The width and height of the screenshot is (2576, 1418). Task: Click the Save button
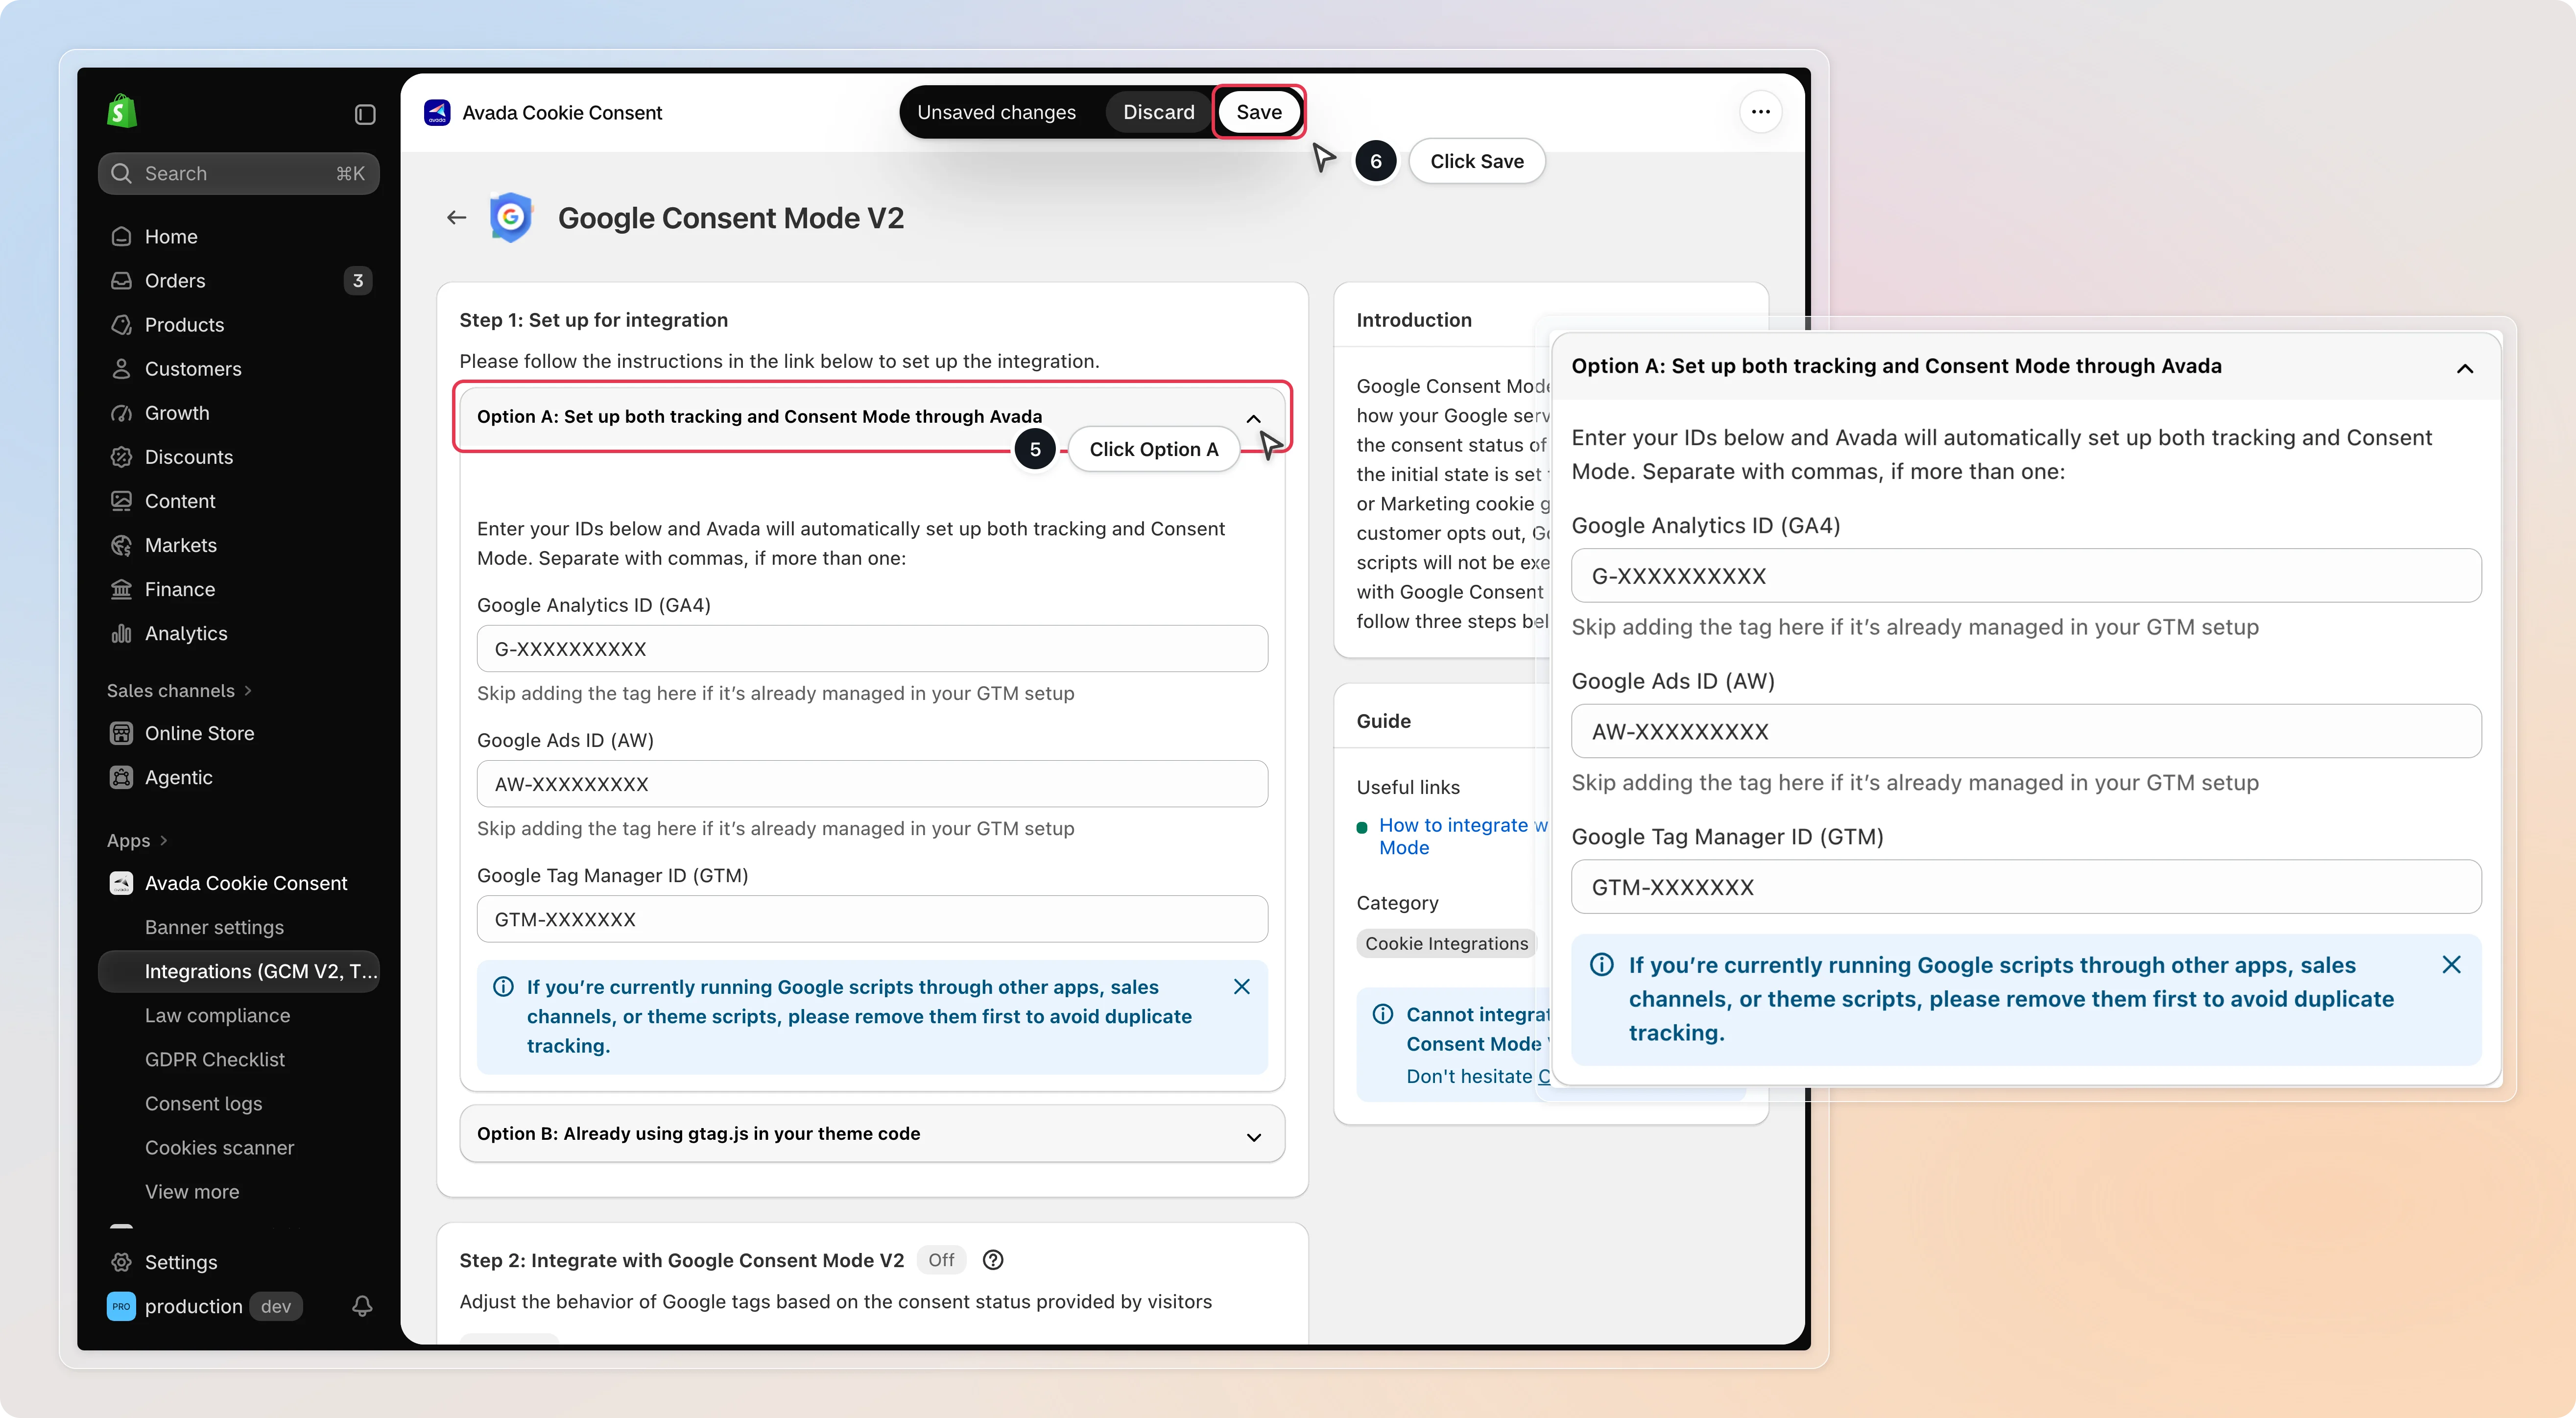(x=1258, y=112)
